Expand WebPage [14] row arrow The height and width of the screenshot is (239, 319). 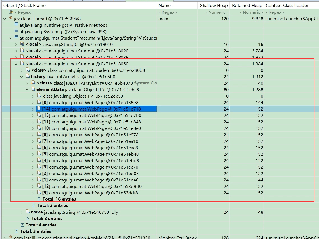click(33, 109)
